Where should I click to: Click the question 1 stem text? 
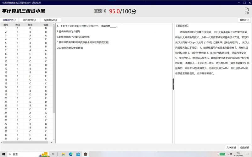tap(87, 26)
